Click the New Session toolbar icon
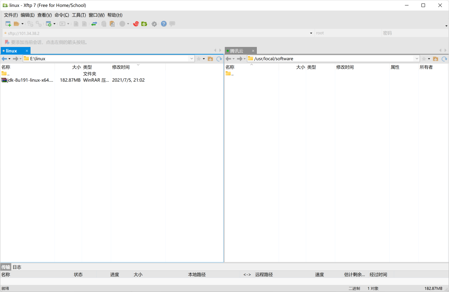 coord(8,24)
